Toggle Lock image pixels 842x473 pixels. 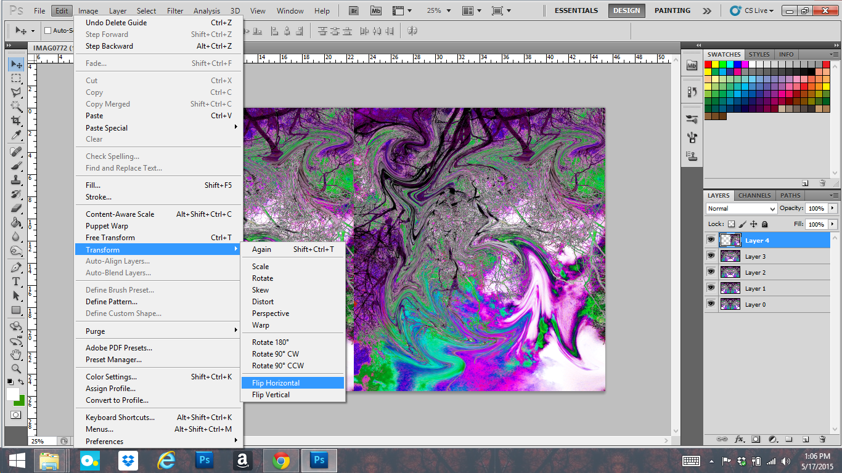click(743, 225)
